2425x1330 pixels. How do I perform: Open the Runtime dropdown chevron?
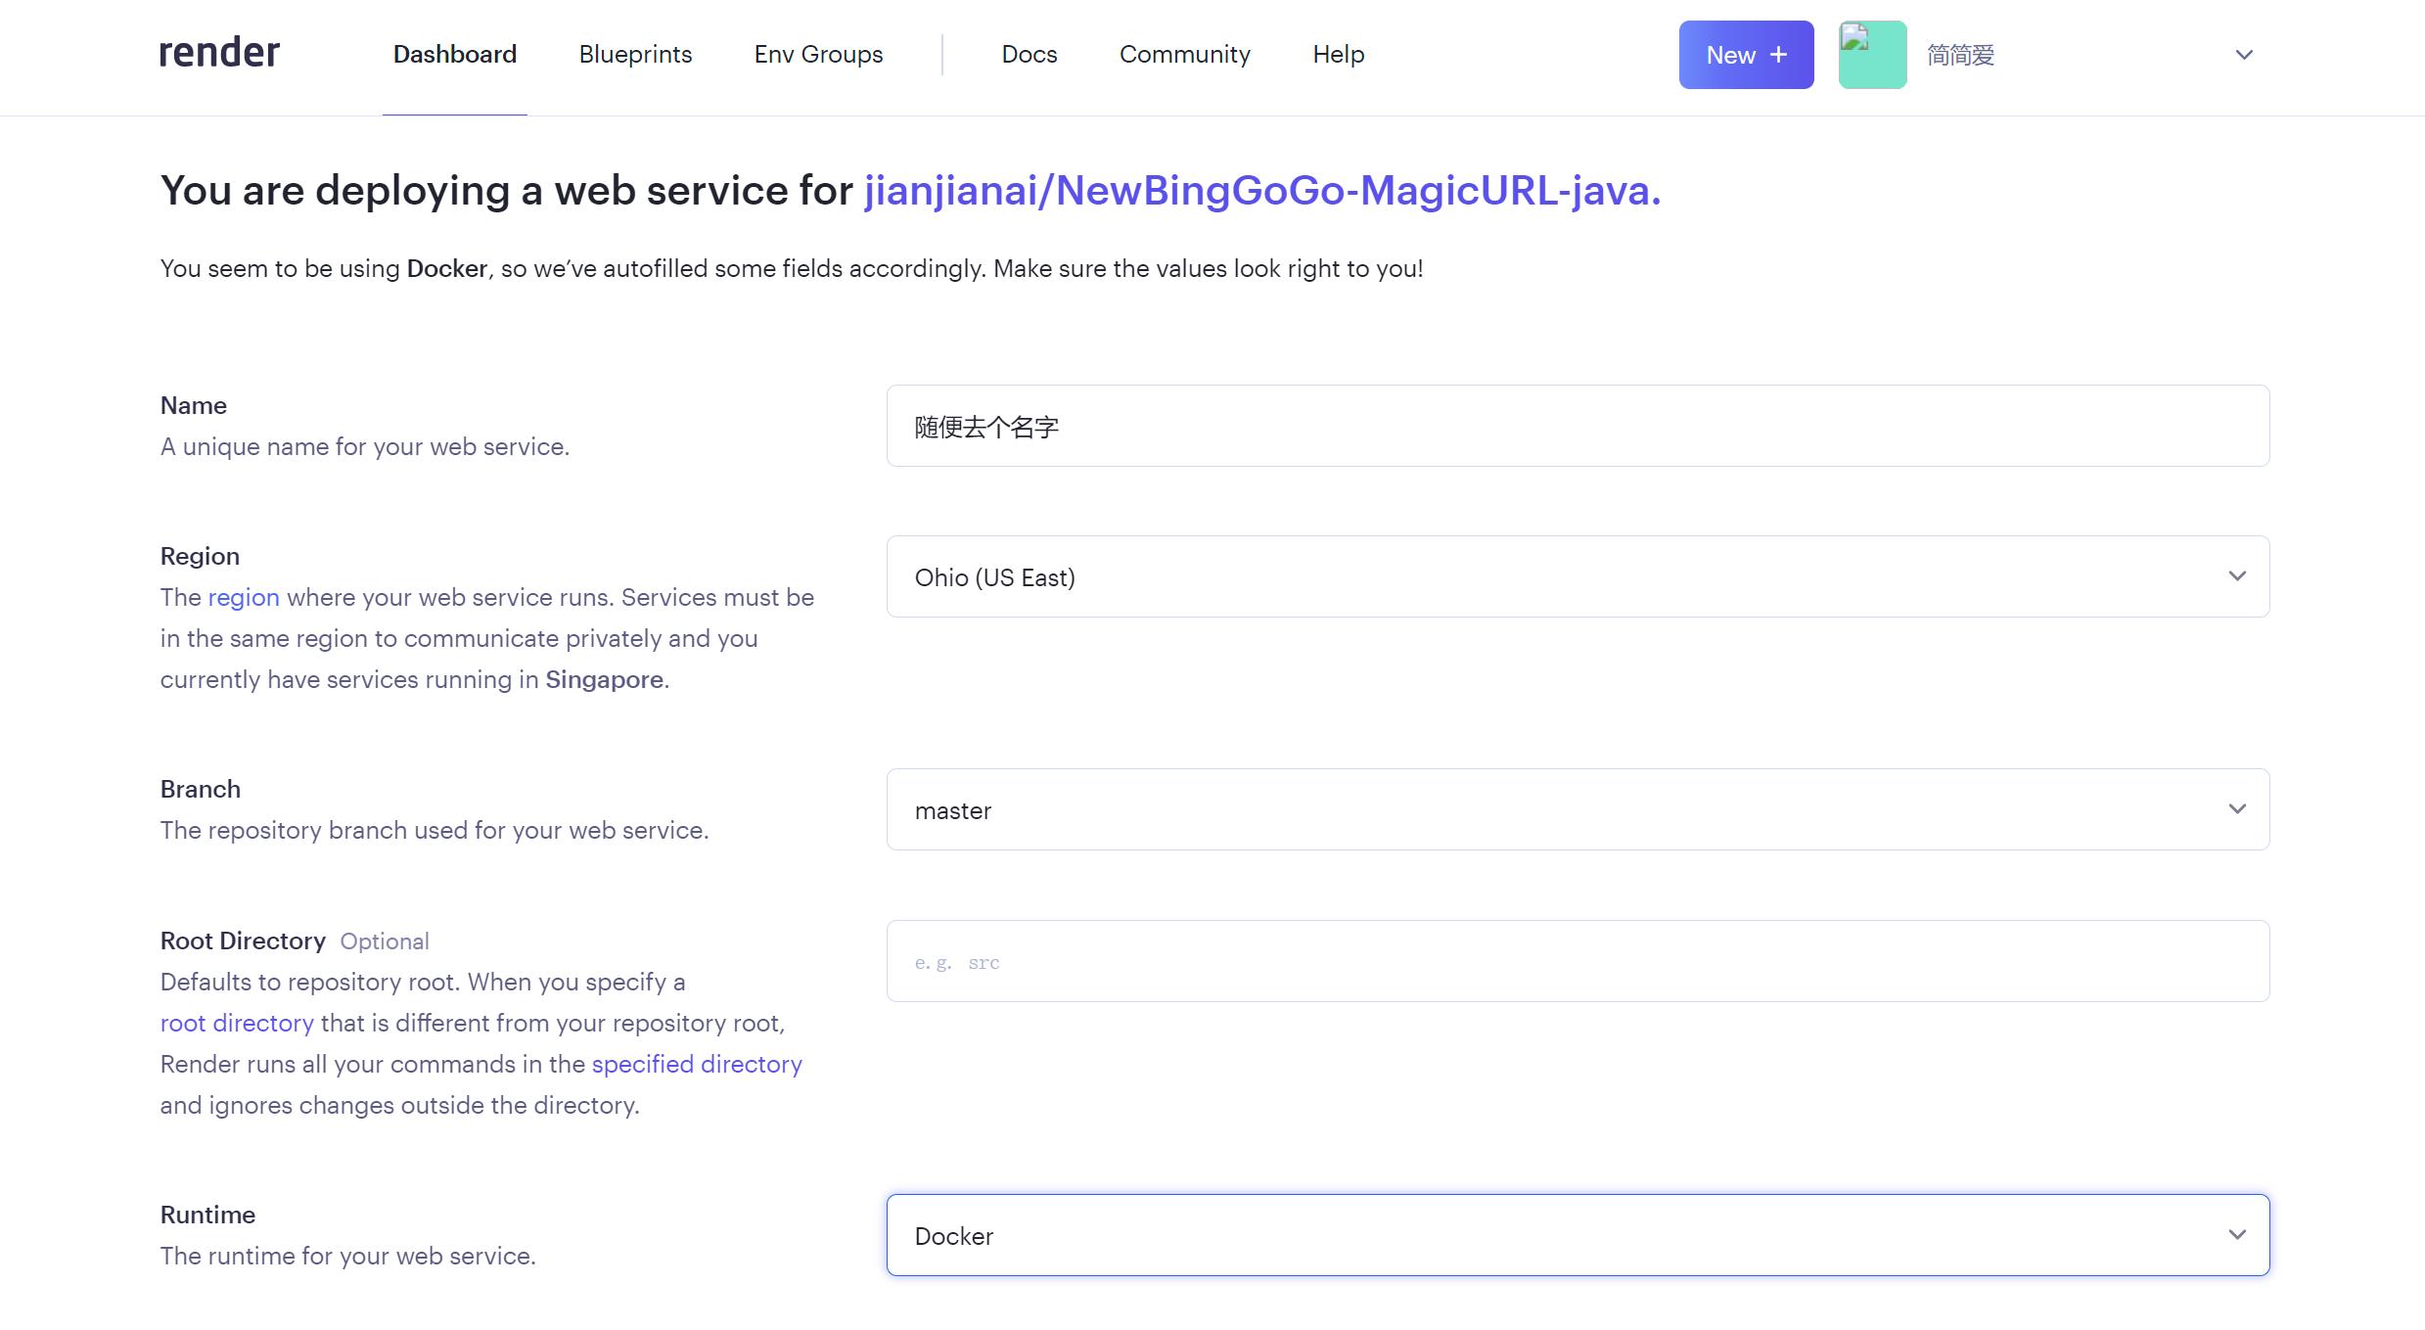point(2237,1234)
